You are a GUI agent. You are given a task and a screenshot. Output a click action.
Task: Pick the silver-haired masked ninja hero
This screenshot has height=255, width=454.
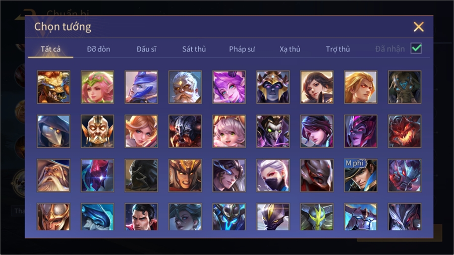tap(273, 175)
